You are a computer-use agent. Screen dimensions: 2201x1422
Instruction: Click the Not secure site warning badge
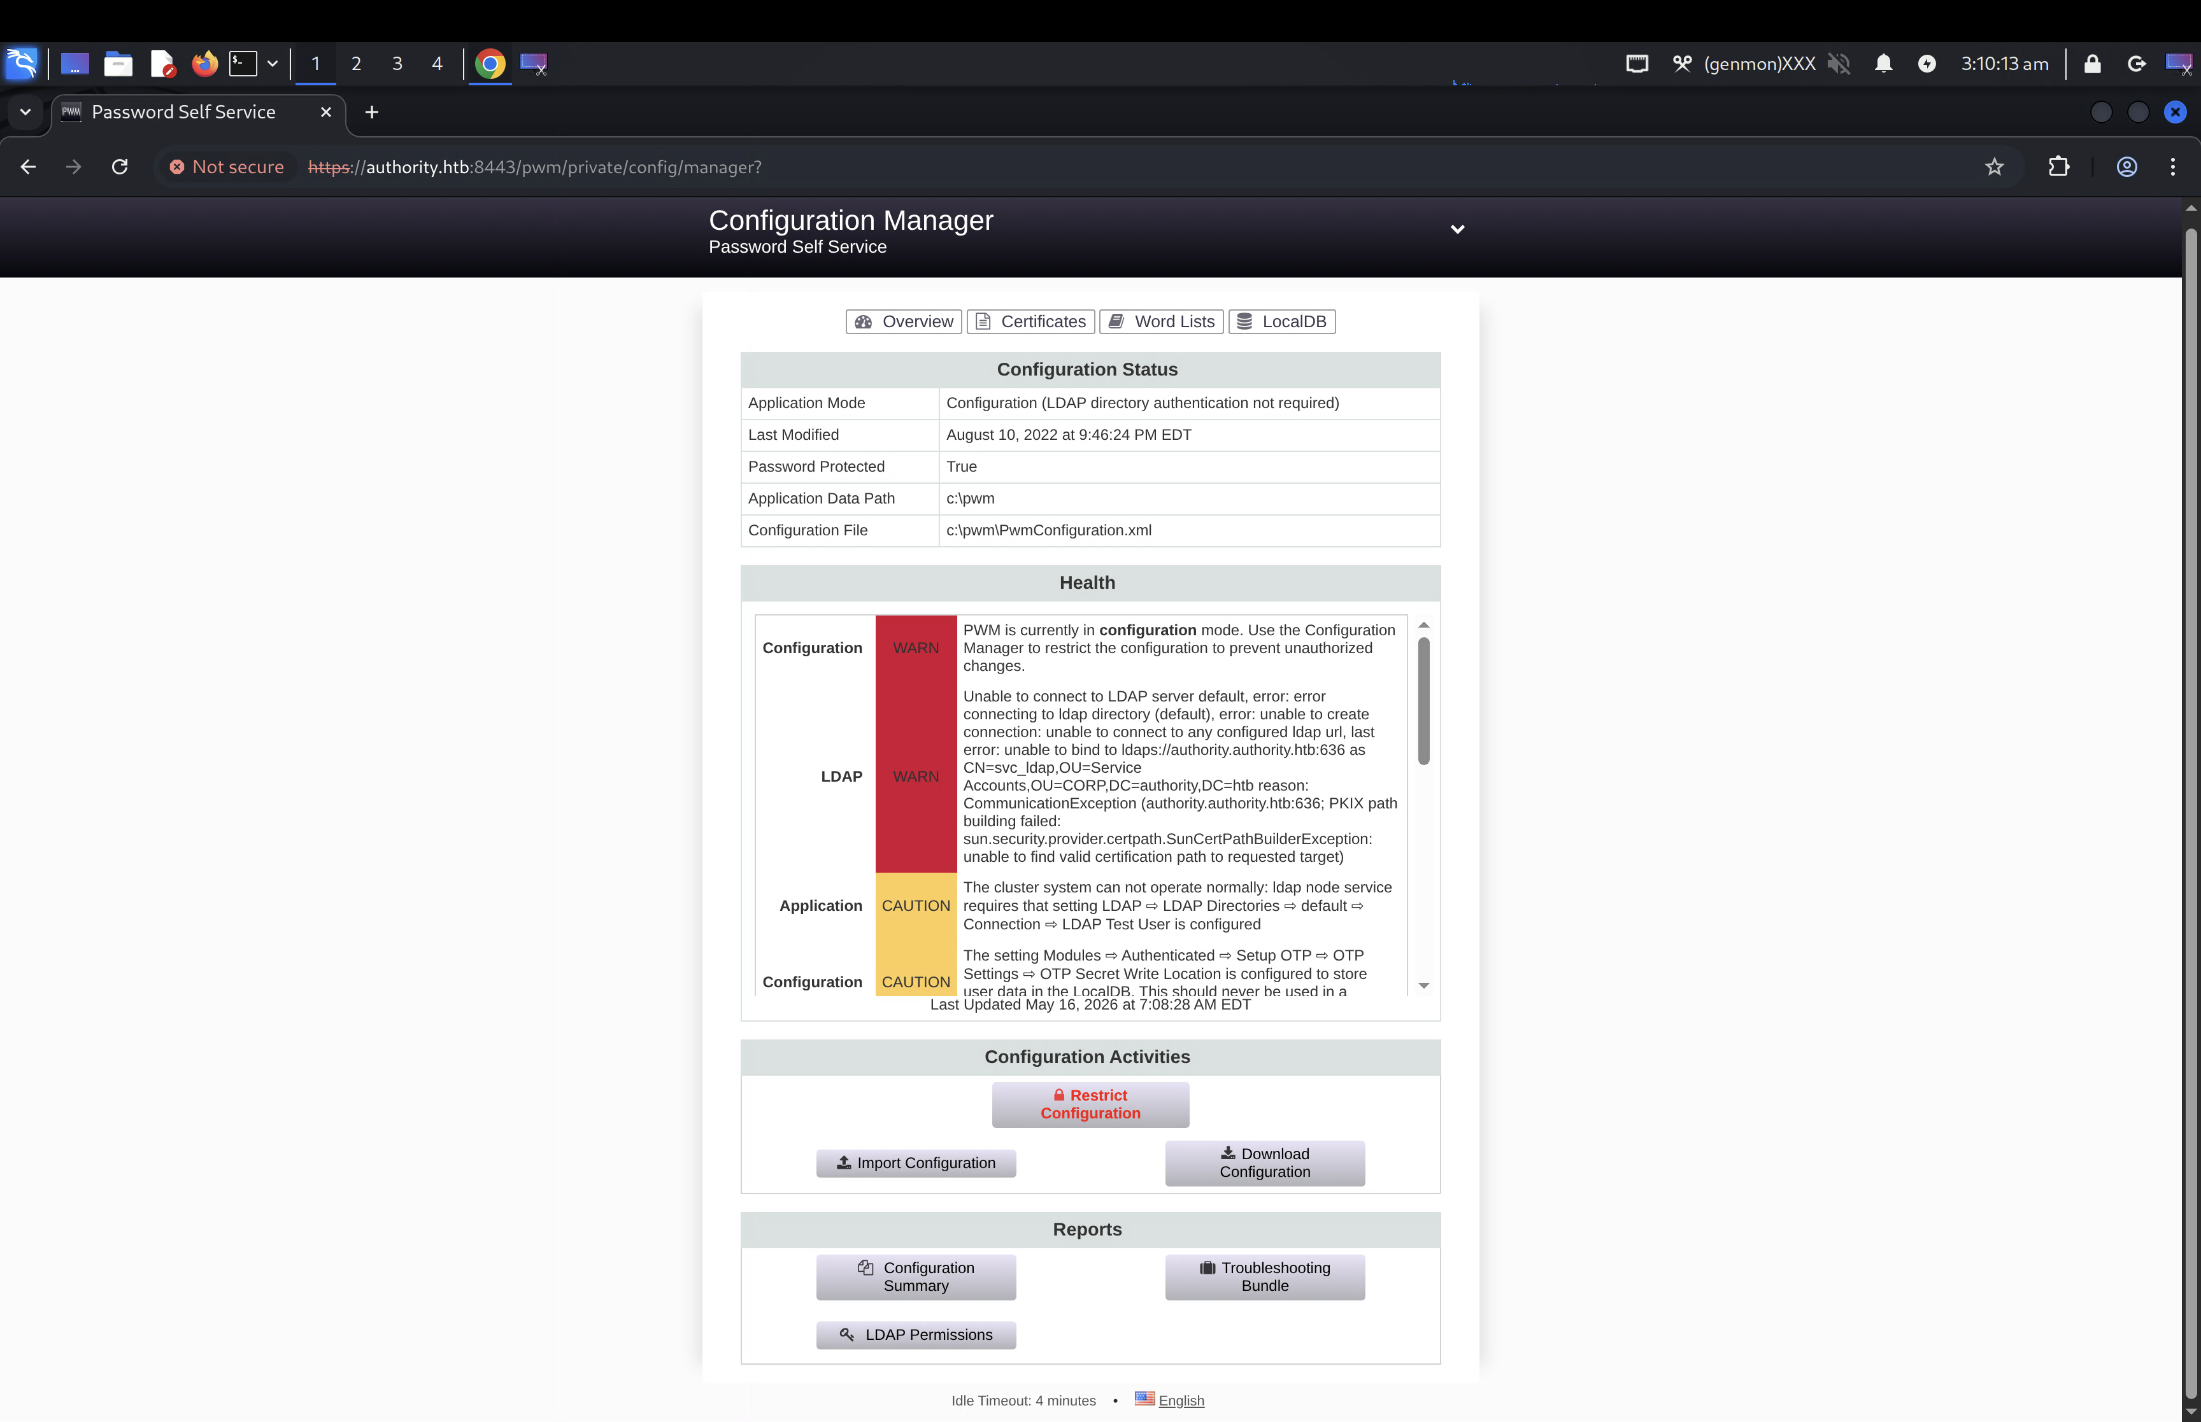click(x=227, y=167)
